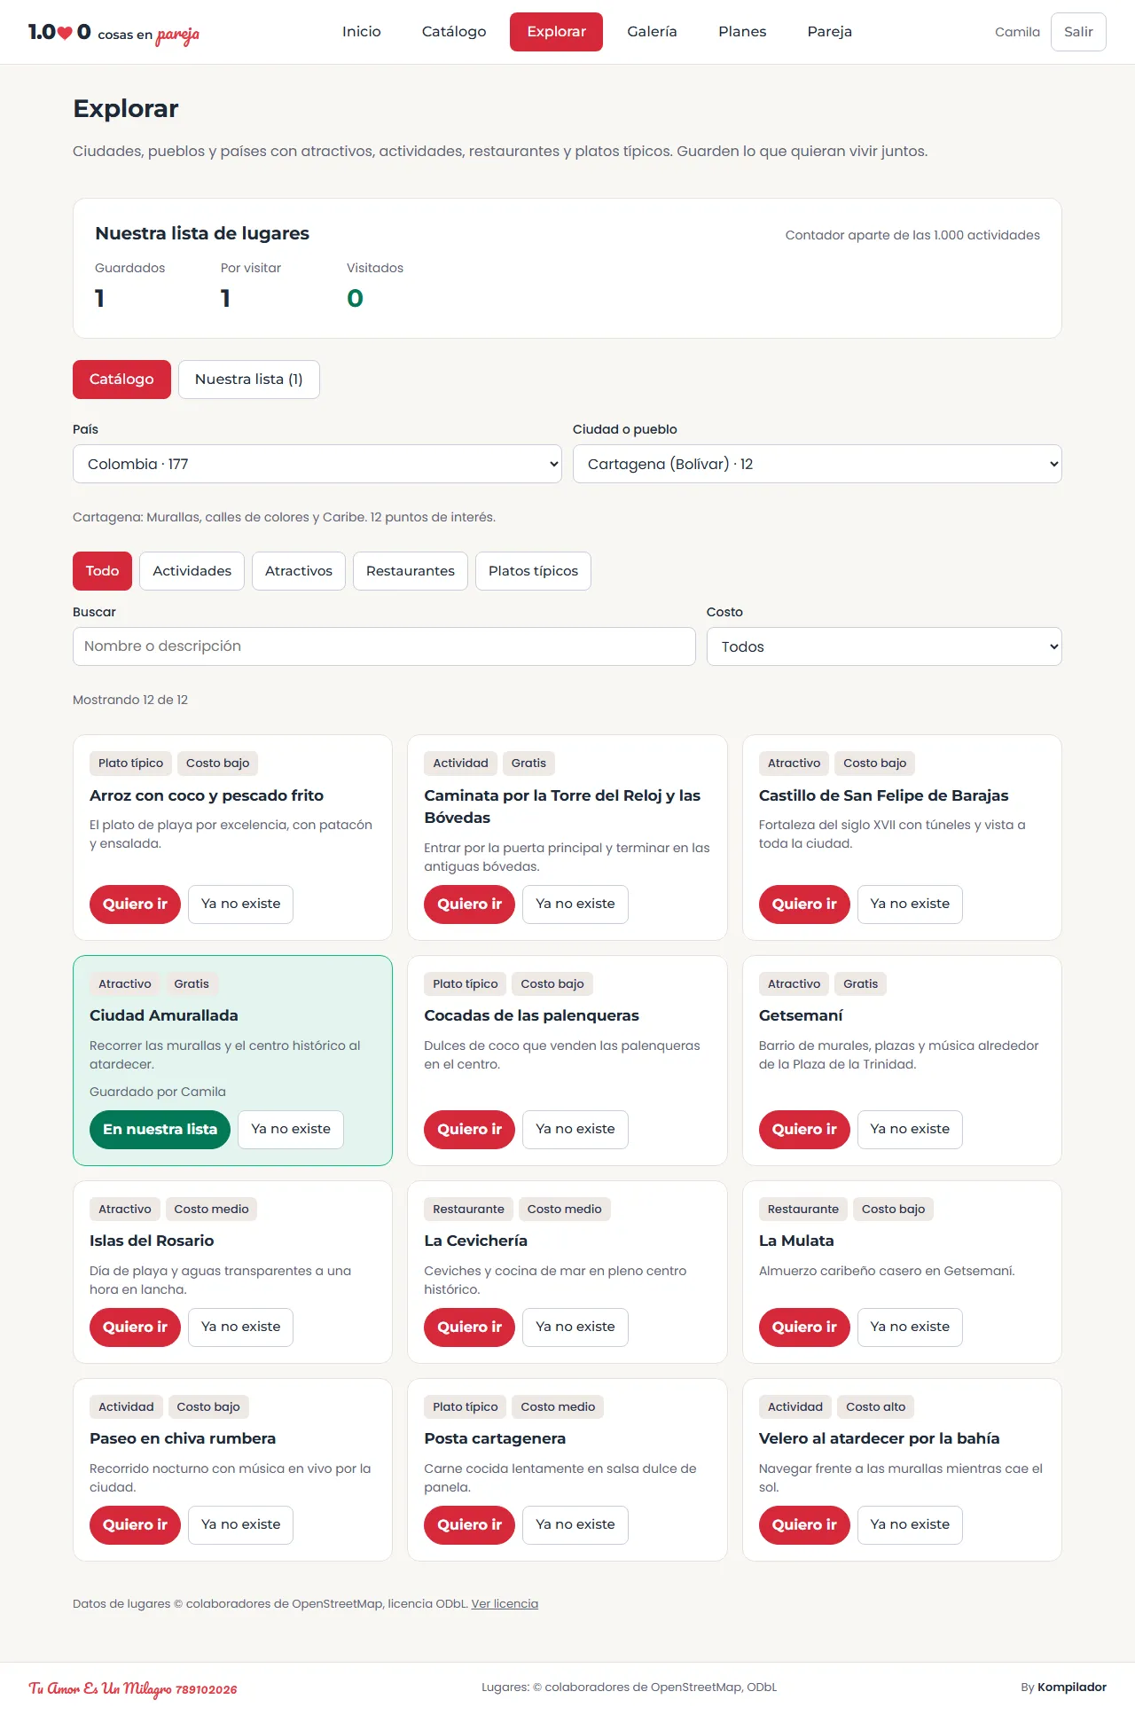
Task: Mark La Cevichería as Ya no existe
Action: coord(575,1327)
